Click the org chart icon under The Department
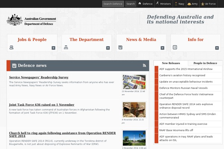 [x=66, y=48]
